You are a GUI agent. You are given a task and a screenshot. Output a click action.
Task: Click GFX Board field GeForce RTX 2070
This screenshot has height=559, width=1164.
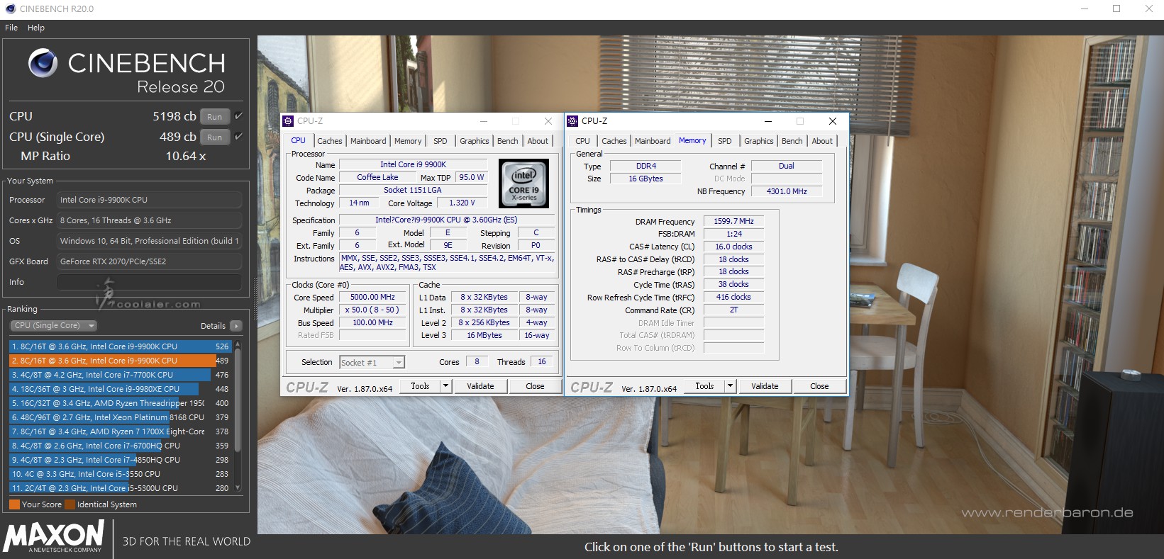click(149, 261)
